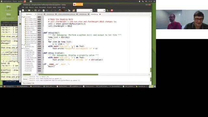
Task: Collapse the Imports tree node
Action: pos(22,48)
